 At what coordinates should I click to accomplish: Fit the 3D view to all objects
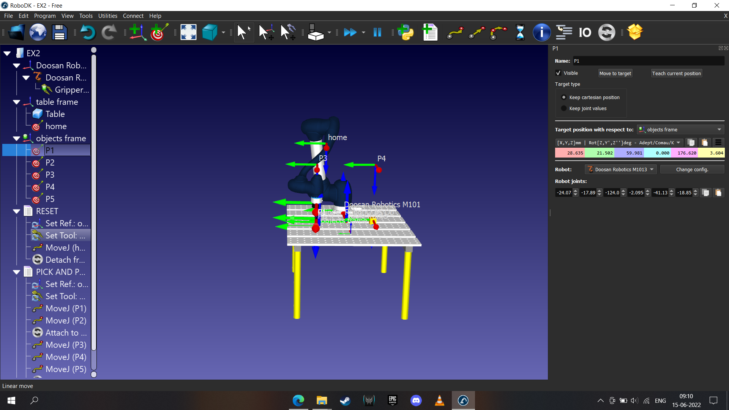(x=188, y=32)
